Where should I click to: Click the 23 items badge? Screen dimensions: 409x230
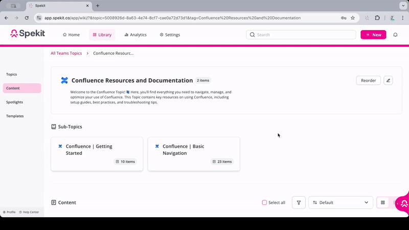(x=222, y=162)
